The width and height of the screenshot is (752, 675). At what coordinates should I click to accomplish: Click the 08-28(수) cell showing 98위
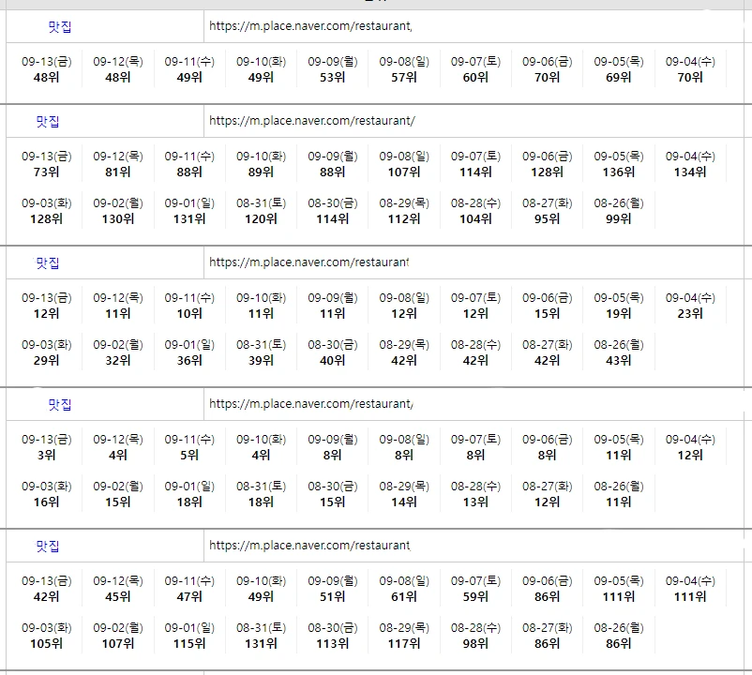pos(475,636)
